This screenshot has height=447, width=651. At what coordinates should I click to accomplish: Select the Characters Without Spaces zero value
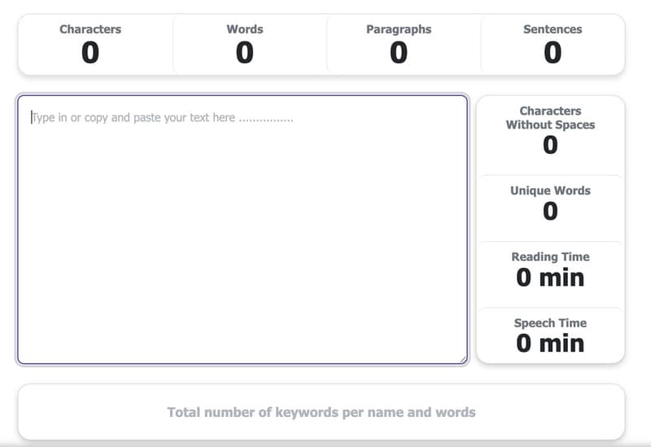(x=550, y=145)
